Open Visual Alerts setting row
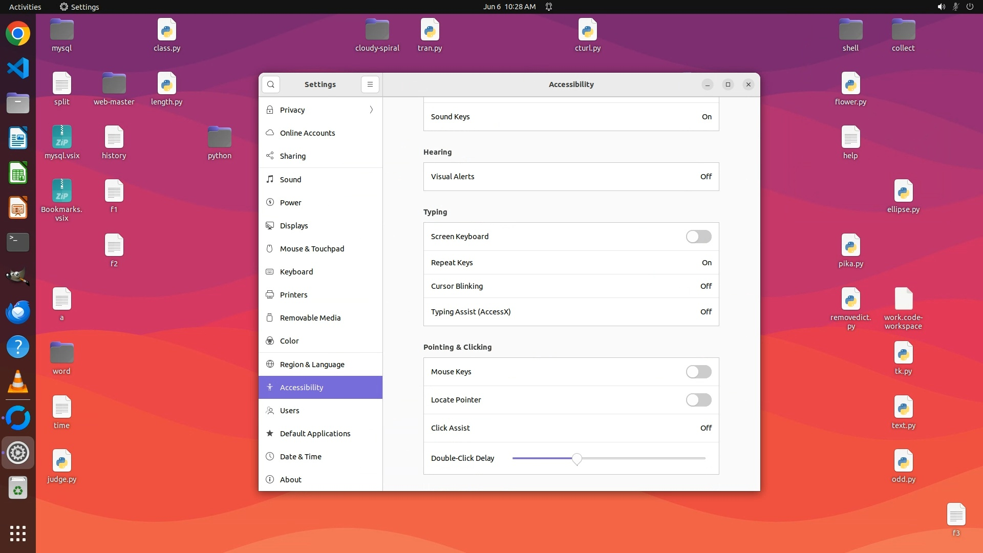The height and width of the screenshot is (553, 983). click(571, 177)
